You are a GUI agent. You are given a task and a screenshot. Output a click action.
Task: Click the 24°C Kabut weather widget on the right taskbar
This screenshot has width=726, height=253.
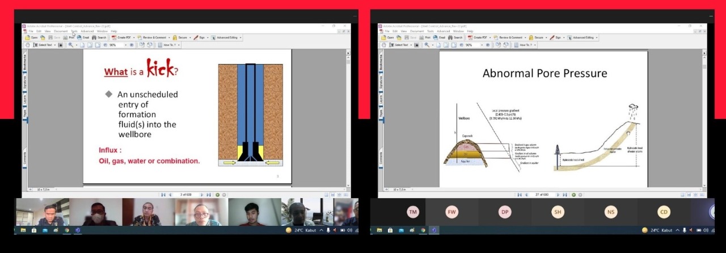click(657, 230)
